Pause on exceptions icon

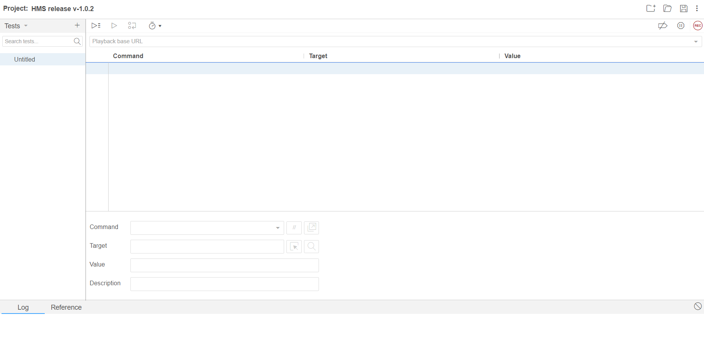click(681, 26)
